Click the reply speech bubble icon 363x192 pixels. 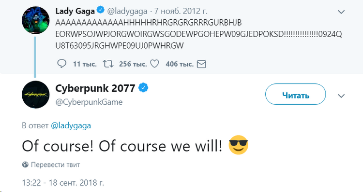tap(61, 64)
